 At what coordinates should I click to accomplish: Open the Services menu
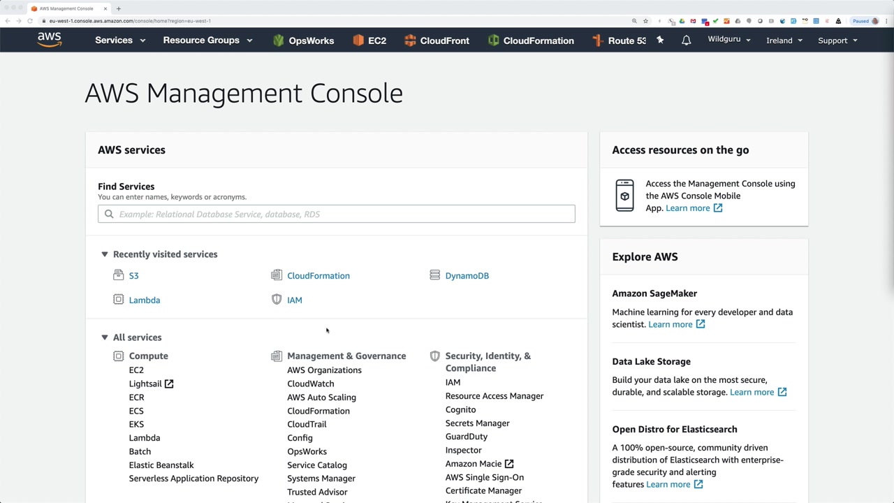click(120, 41)
